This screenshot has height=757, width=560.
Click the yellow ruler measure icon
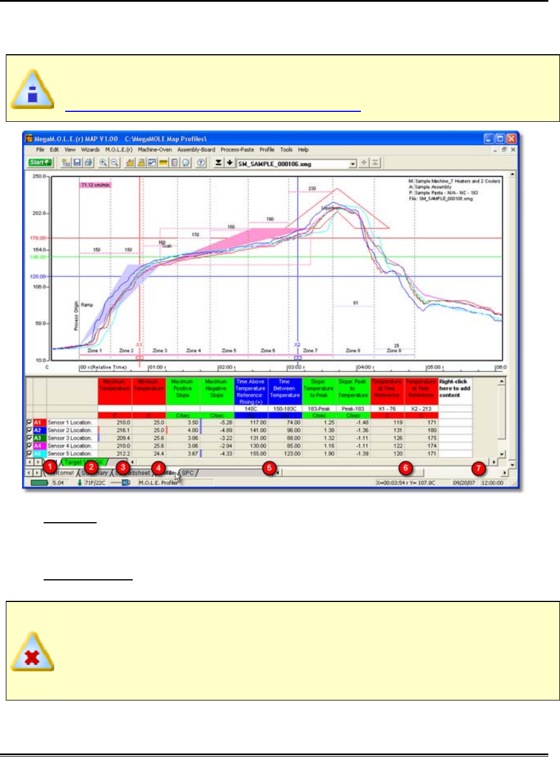pos(164,163)
